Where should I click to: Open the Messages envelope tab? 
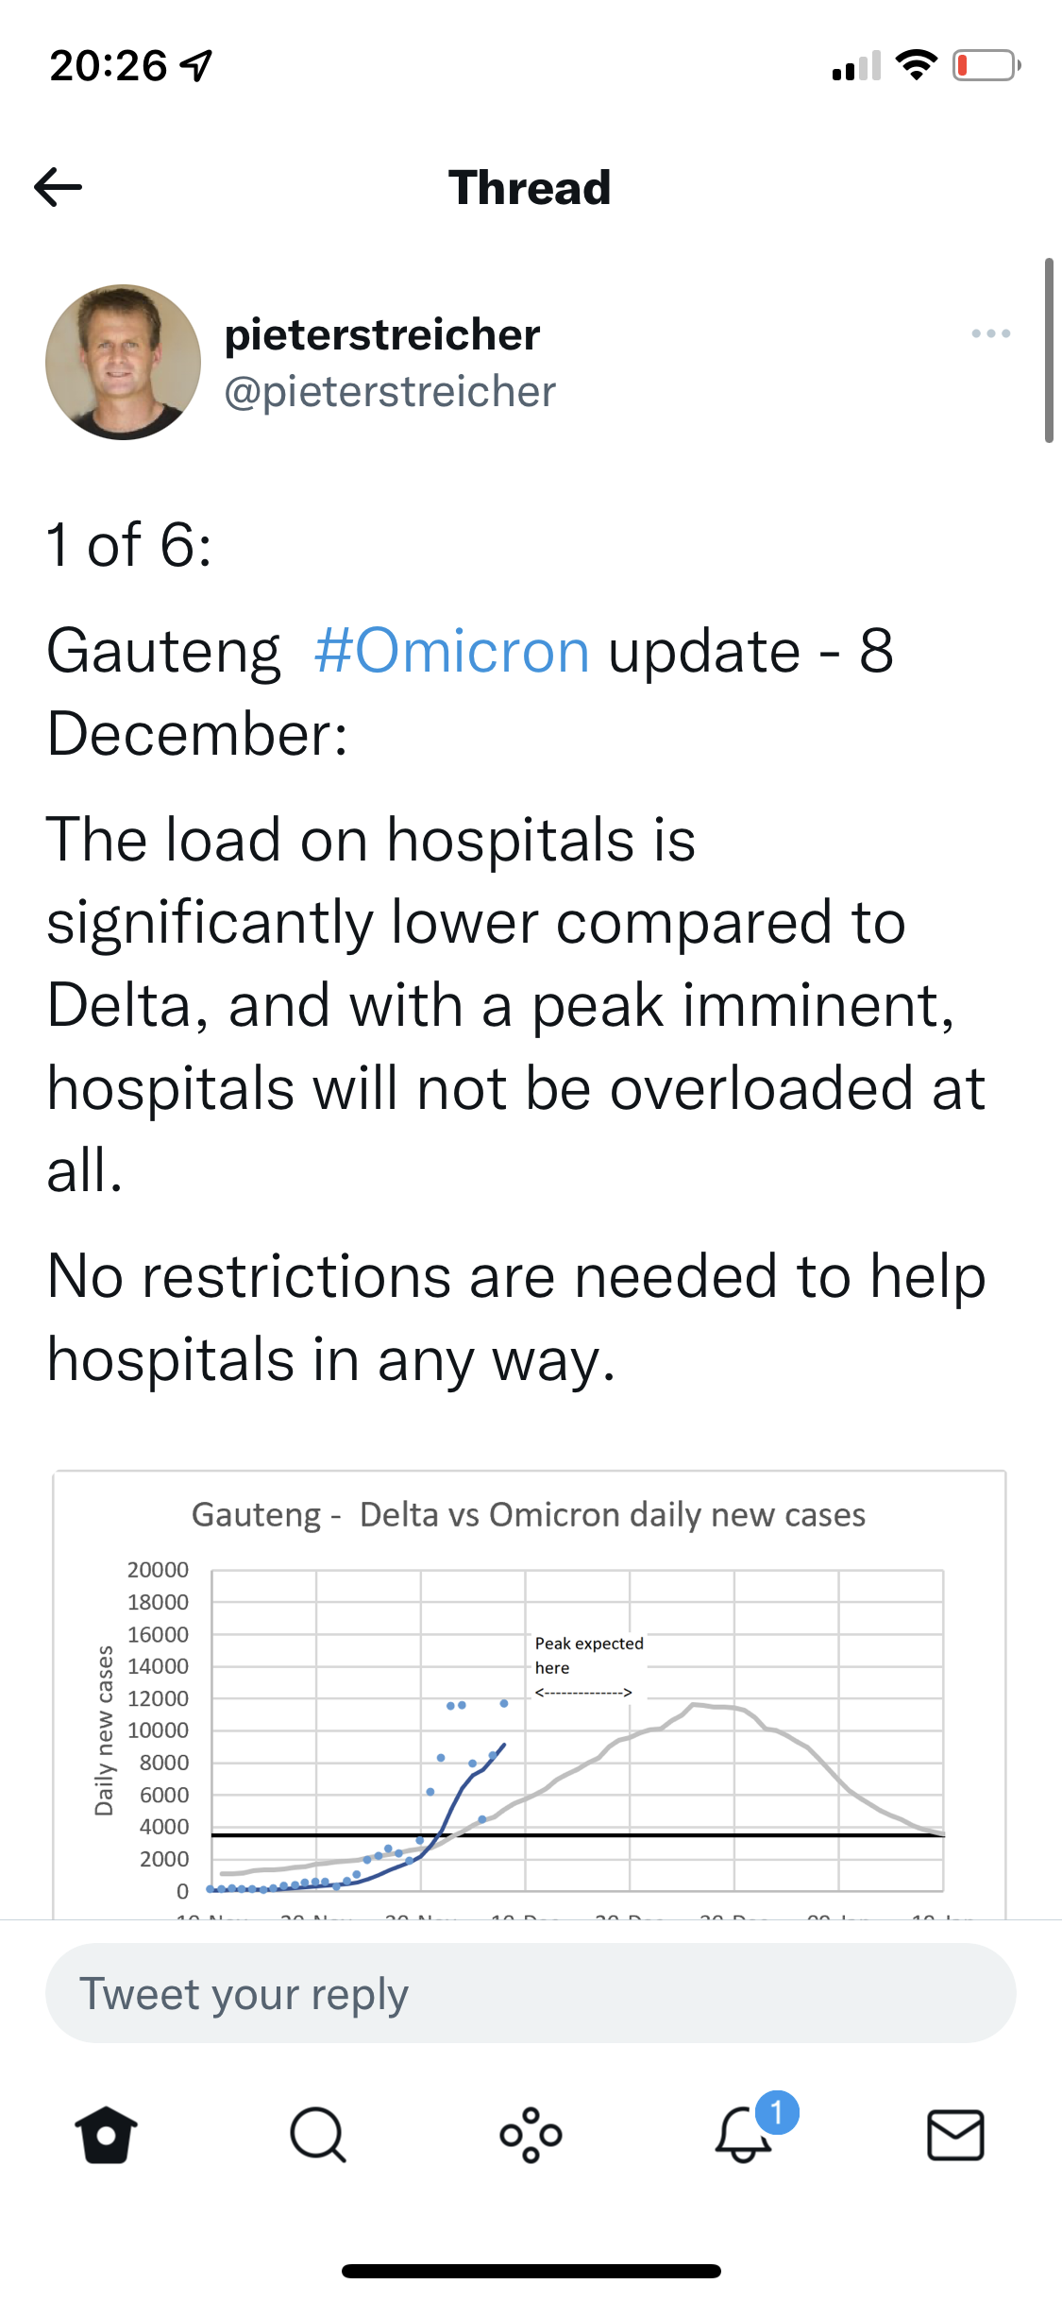pyautogui.click(x=955, y=2135)
